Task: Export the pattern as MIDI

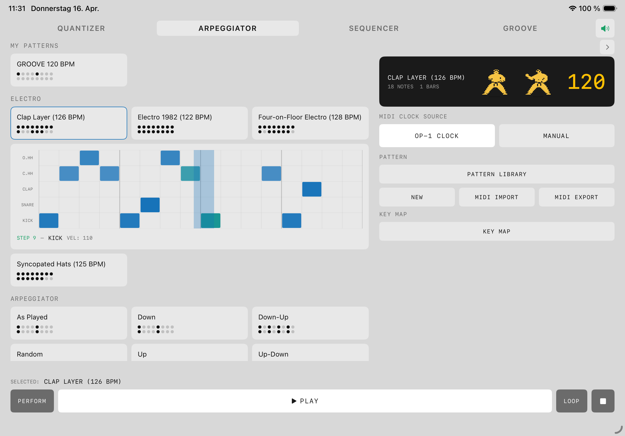Action: tap(576, 197)
